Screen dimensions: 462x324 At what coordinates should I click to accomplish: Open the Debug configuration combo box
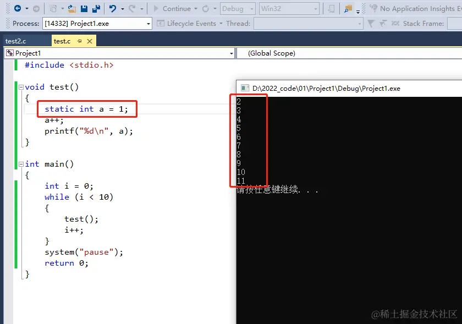238,9
